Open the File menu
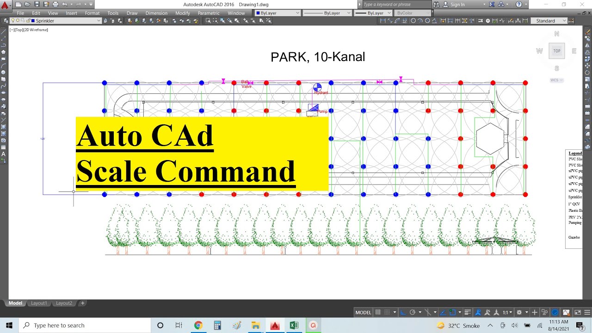592x333 pixels. click(x=20, y=13)
